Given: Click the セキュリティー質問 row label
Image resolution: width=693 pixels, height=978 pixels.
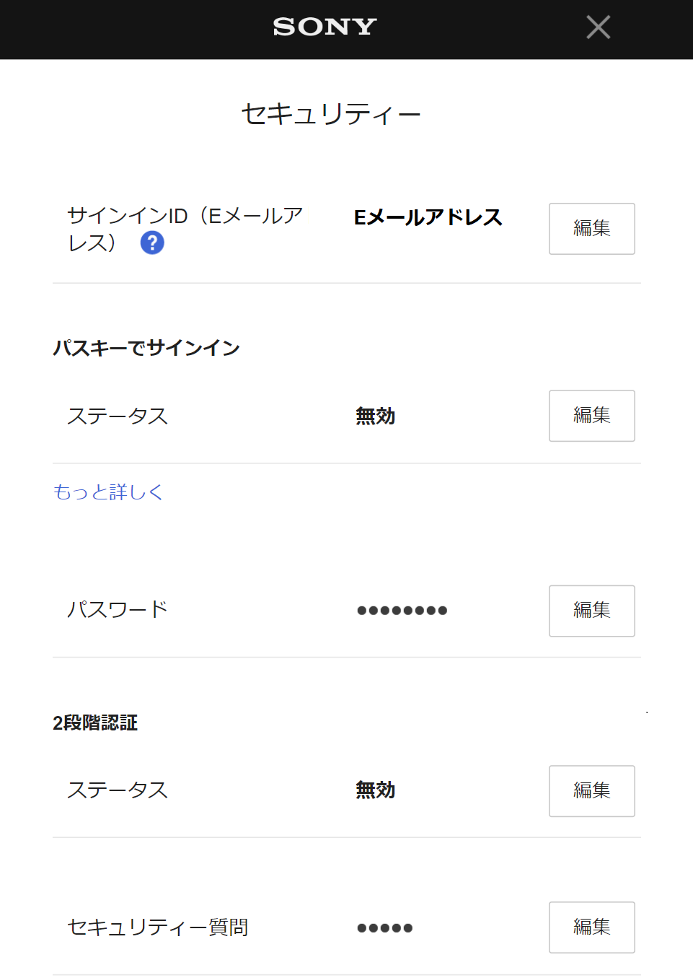Looking at the screenshot, I should (x=158, y=927).
